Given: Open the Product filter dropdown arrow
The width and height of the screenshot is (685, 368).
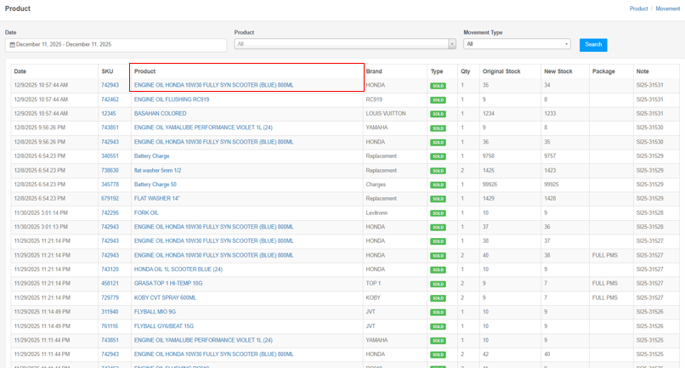Looking at the screenshot, I should (x=451, y=44).
